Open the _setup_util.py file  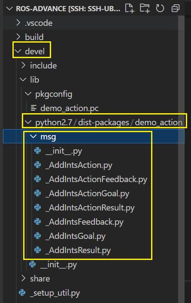coord(55,293)
